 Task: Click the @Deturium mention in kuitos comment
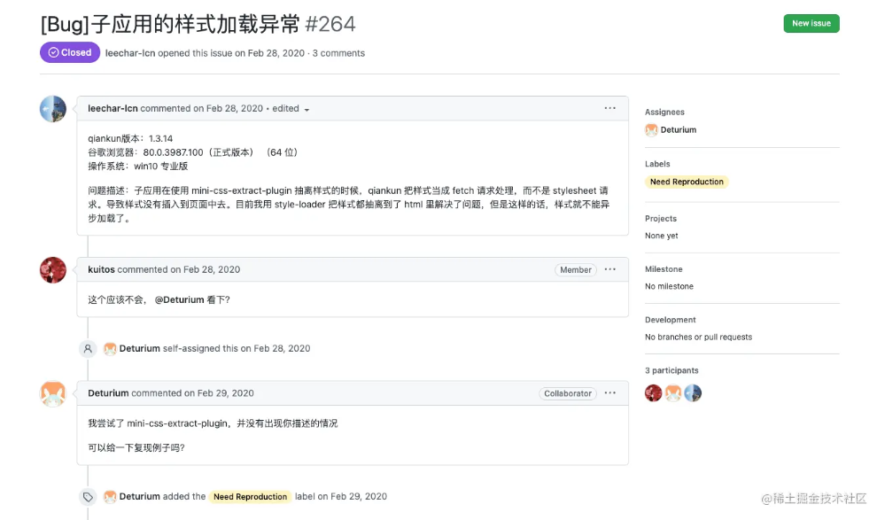pos(179,299)
